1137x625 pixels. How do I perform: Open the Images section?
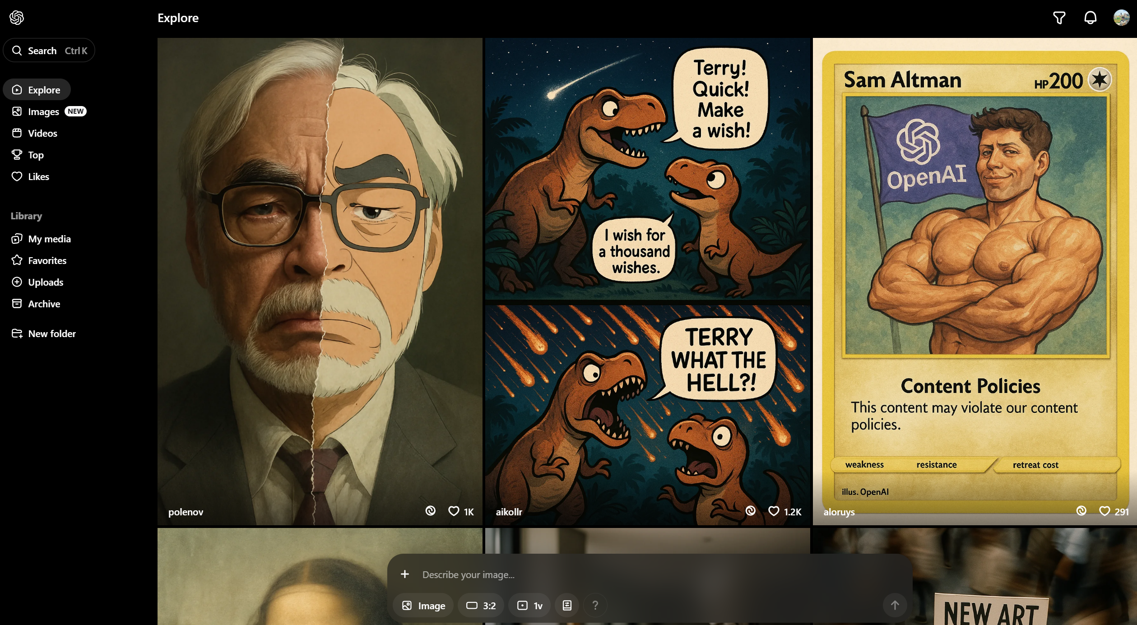pyautogui.click(x=49, y=111)
